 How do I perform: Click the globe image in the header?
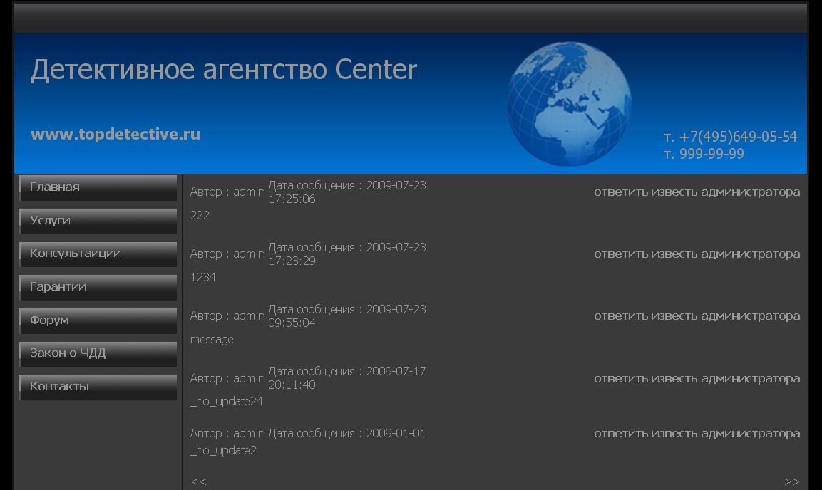[569, 104]
